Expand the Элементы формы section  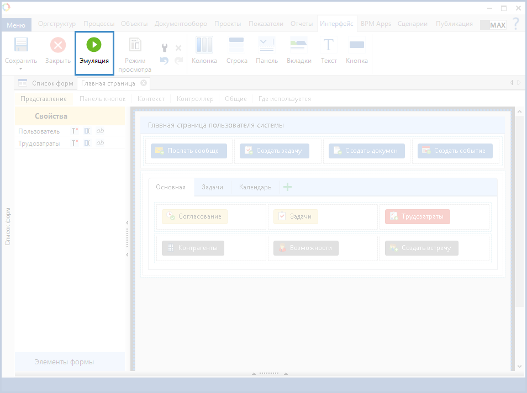pos(64,362)
